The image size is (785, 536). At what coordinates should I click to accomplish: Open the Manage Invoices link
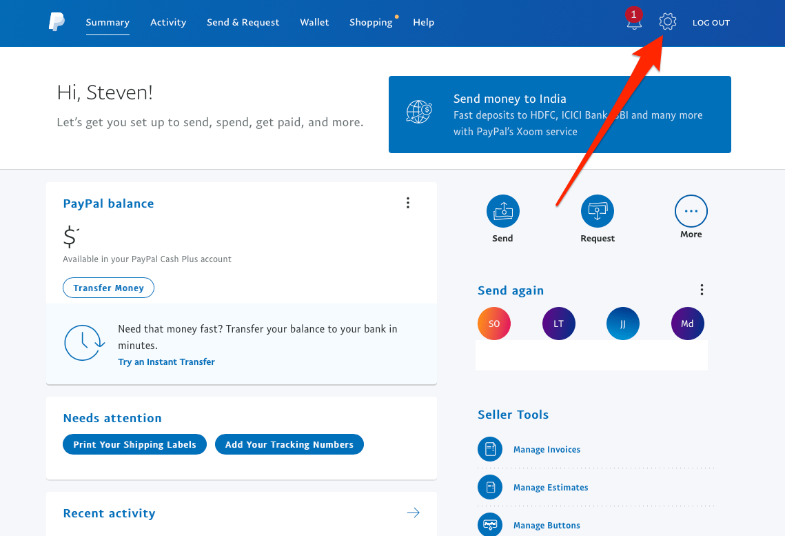pos(547,449)
